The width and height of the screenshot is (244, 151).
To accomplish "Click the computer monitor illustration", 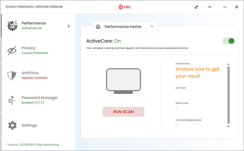I will click(x=124, y=81).
